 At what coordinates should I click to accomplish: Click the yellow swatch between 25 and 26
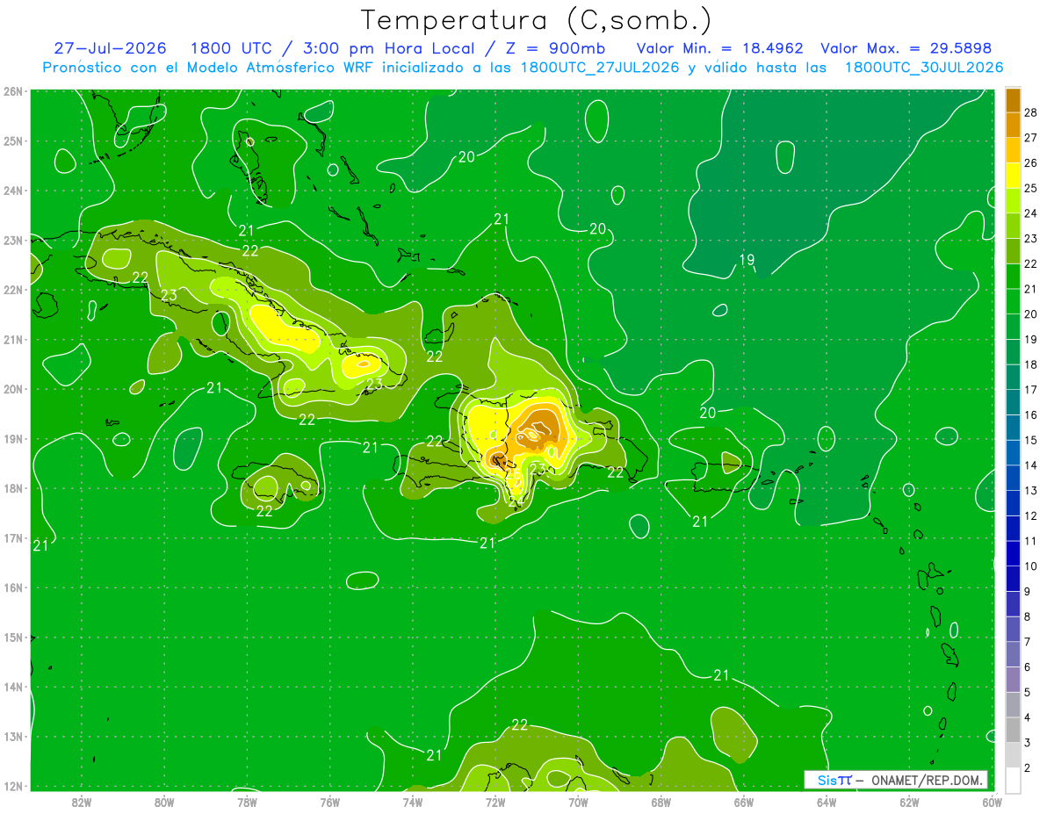tap(1013, 176)
